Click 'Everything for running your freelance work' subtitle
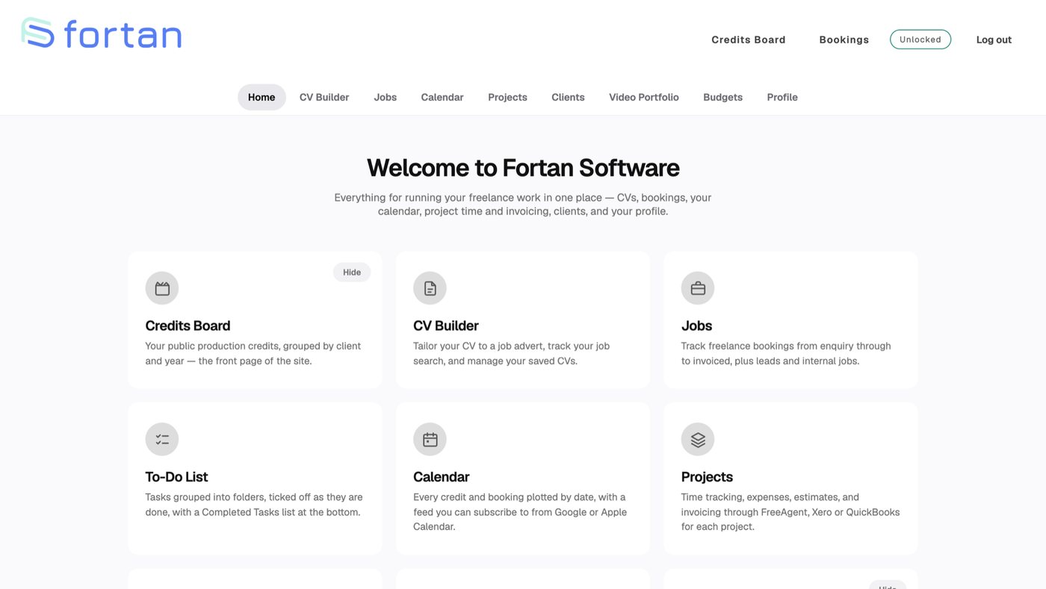The image size is (1046, 589). [523, 205]
